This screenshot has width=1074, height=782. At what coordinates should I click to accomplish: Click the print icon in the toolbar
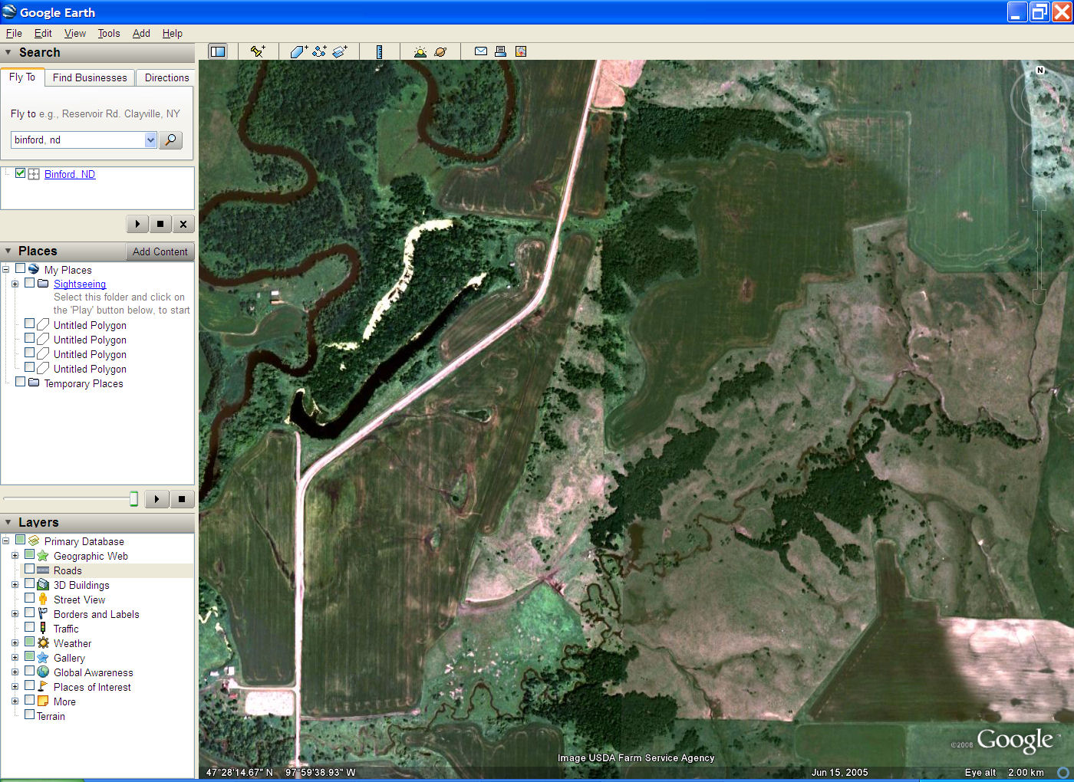(500, 51)
